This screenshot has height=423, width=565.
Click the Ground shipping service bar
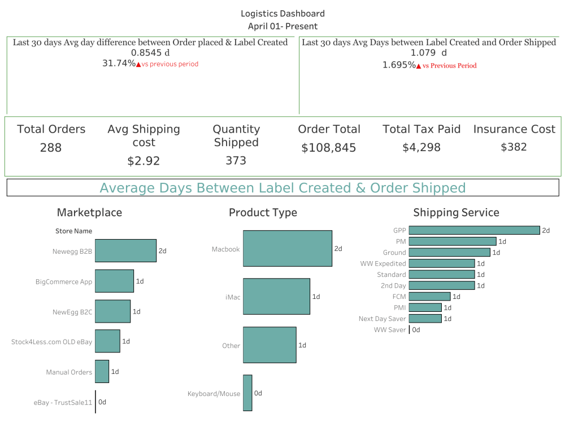pos(450,252)
